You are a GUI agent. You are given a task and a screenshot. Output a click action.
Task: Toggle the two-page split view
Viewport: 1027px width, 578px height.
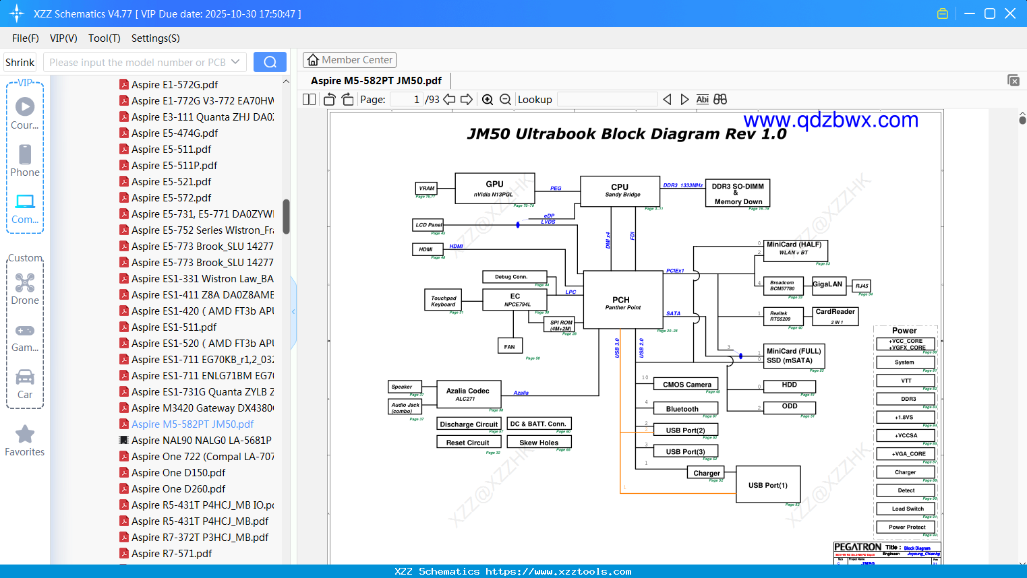click(x=310, y=100)
